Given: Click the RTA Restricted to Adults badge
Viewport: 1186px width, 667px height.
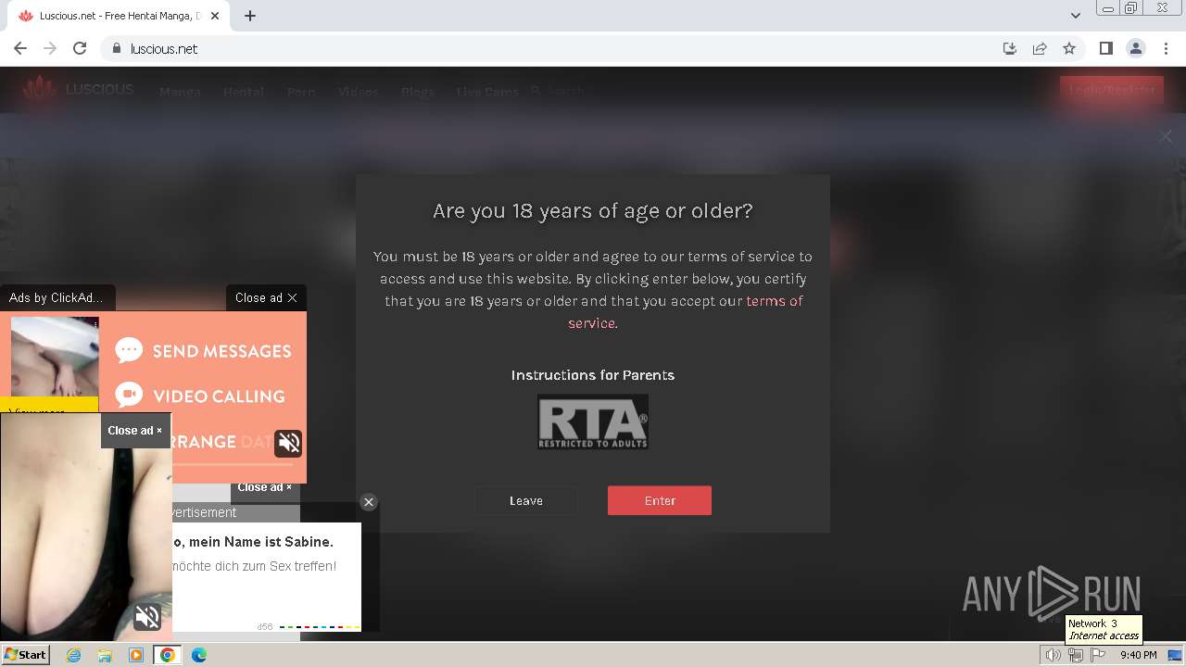Looking at the screenshot, I should 593,422.
